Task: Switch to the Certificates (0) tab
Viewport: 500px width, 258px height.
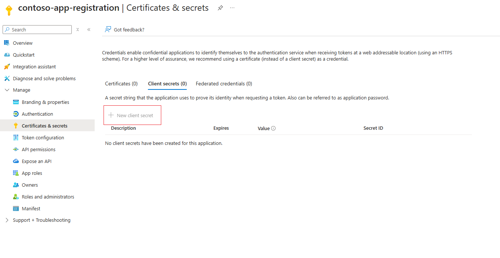Action: 121,84
